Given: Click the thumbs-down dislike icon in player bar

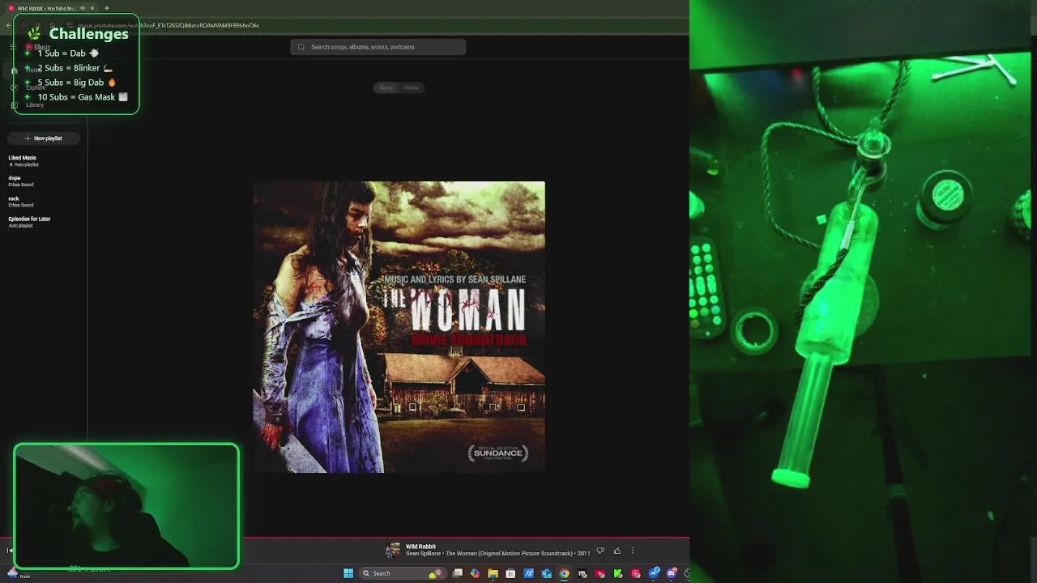Looking at the screenshot, I should (600, 551).
